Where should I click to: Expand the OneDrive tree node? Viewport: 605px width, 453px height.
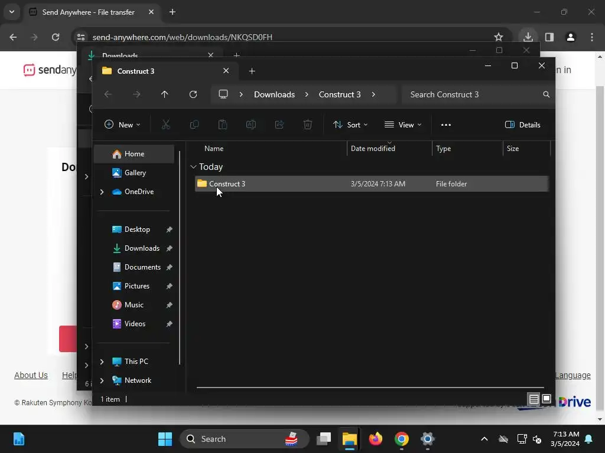tap(102, 192)
